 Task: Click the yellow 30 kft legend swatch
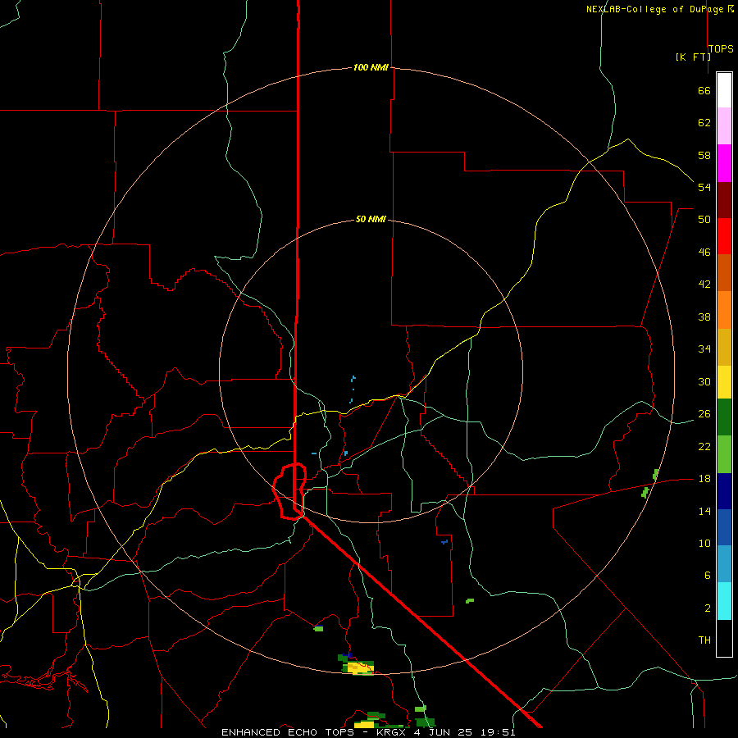tap(724, 382)
